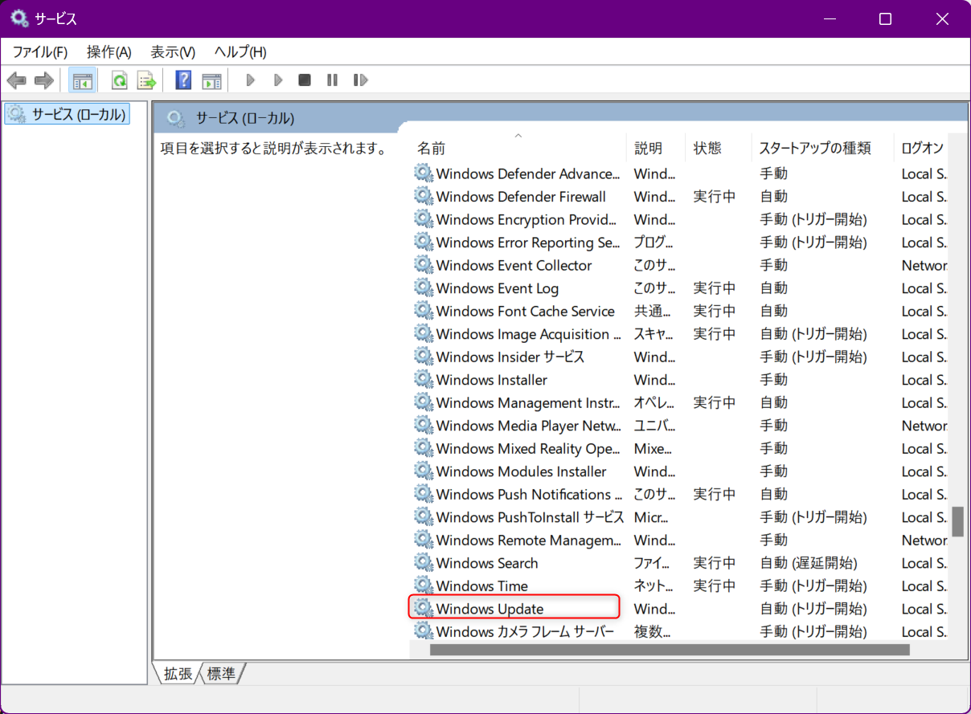Viewport: 971px width, 714px height.
Task: Click the gear icon of Windows Update
Action: pos(424,608)
